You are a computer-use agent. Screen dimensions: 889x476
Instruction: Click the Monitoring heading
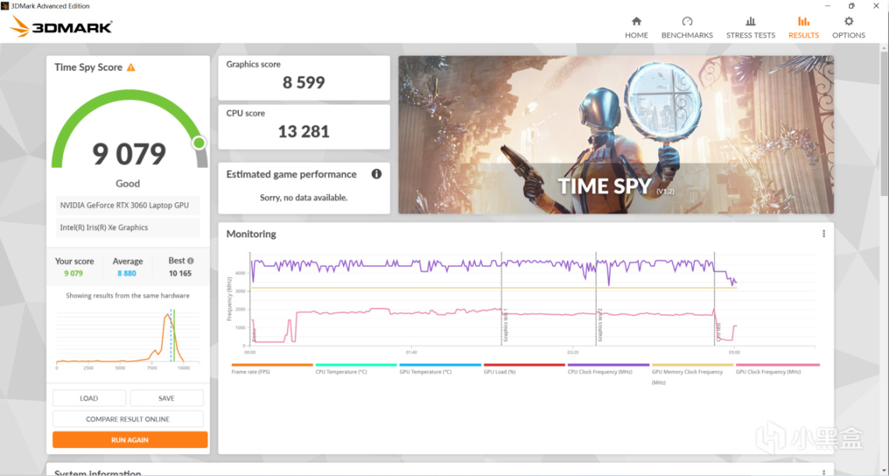(x=251, y=234)
